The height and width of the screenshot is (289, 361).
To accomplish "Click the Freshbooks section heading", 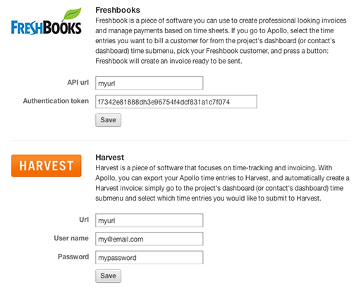I will tap(118, 10).
